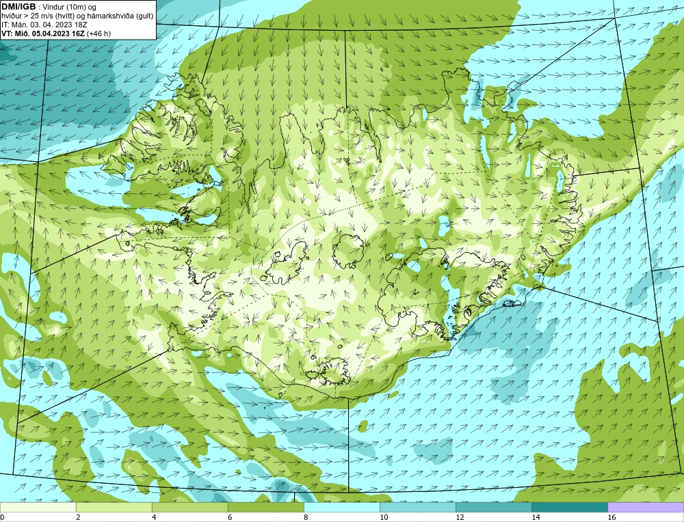684x522 pixels.
Task: Click the 'DMI/IGB : Vindur (10m) og' title line
Action: [x=49, y=7]
